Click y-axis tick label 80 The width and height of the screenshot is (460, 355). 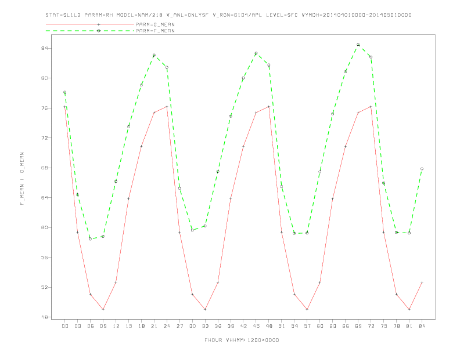[x=44, y=78]
